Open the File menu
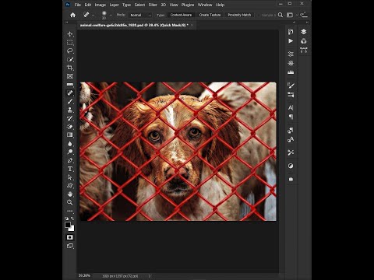This screenshot has height=280, width=374. point(78,5)
